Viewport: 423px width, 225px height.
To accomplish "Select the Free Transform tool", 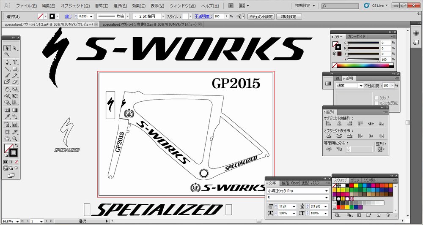I will 15,96.
